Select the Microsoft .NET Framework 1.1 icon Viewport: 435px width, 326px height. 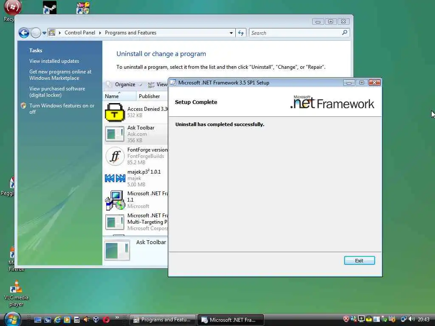(115, 200)
